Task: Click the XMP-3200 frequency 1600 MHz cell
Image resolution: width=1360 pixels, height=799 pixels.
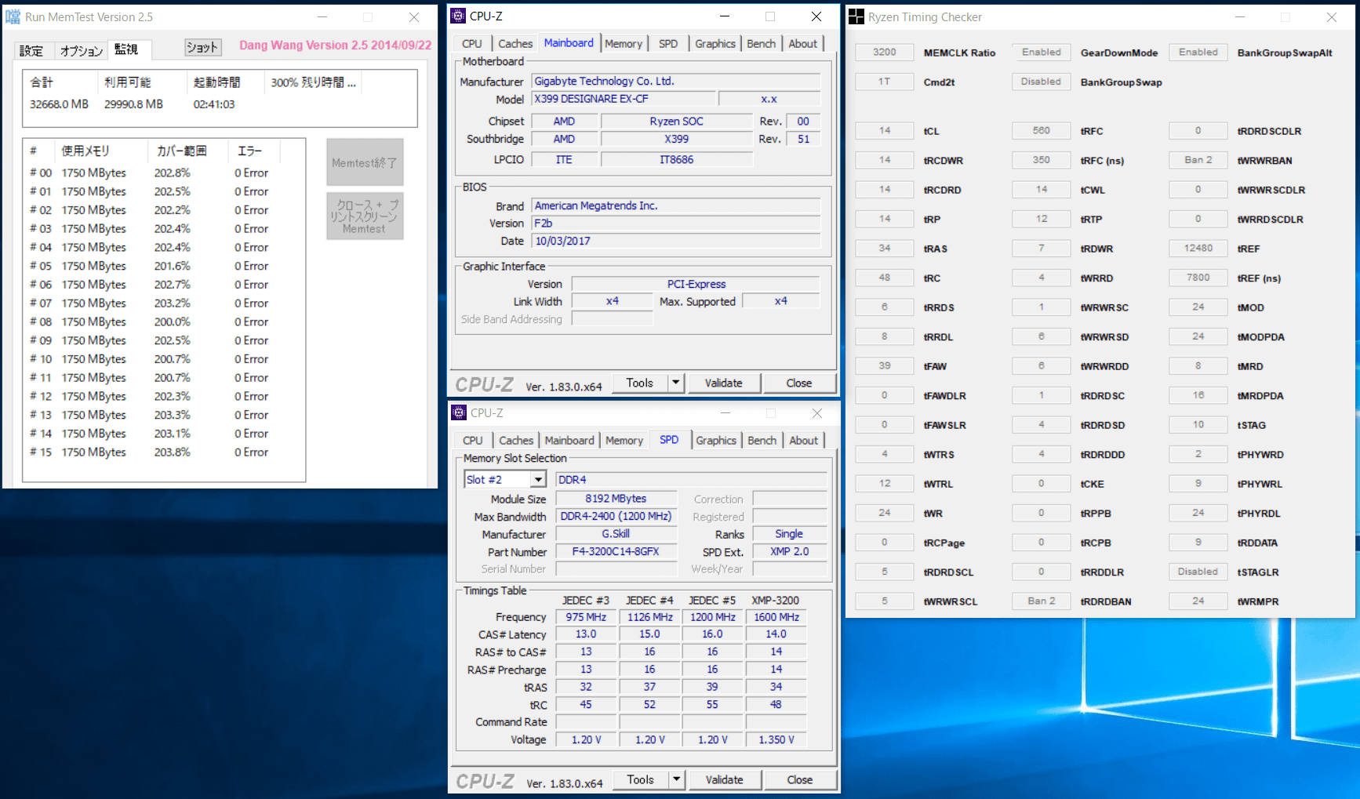Action: tap(776, 617)
